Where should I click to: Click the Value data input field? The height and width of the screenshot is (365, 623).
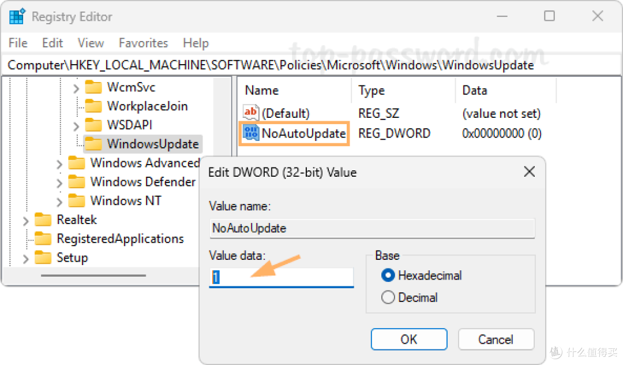282,277
